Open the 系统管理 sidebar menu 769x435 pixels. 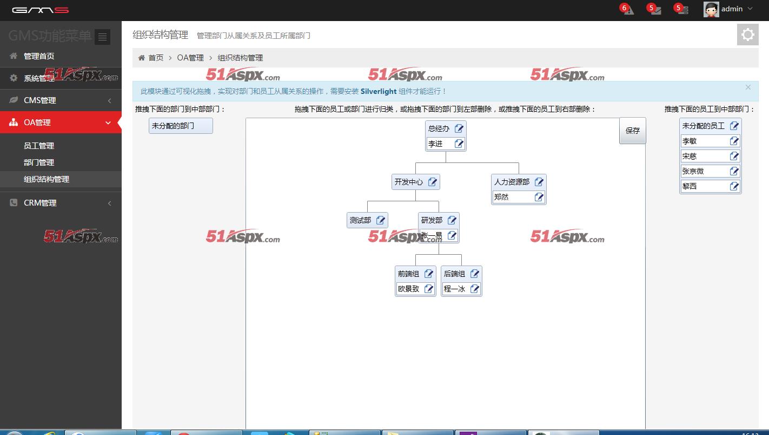tap(61, 78)
